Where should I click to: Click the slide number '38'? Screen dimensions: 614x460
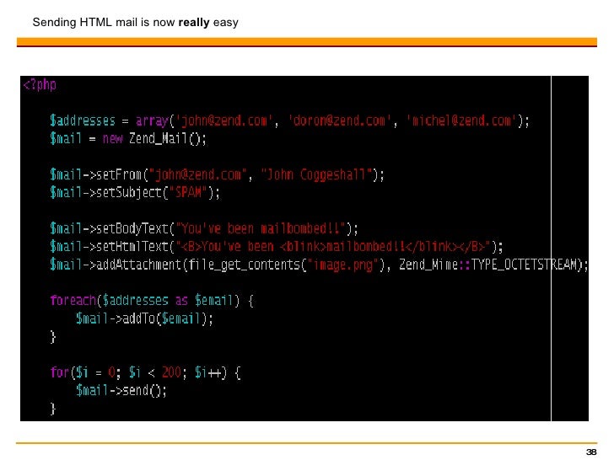point(591,452)
